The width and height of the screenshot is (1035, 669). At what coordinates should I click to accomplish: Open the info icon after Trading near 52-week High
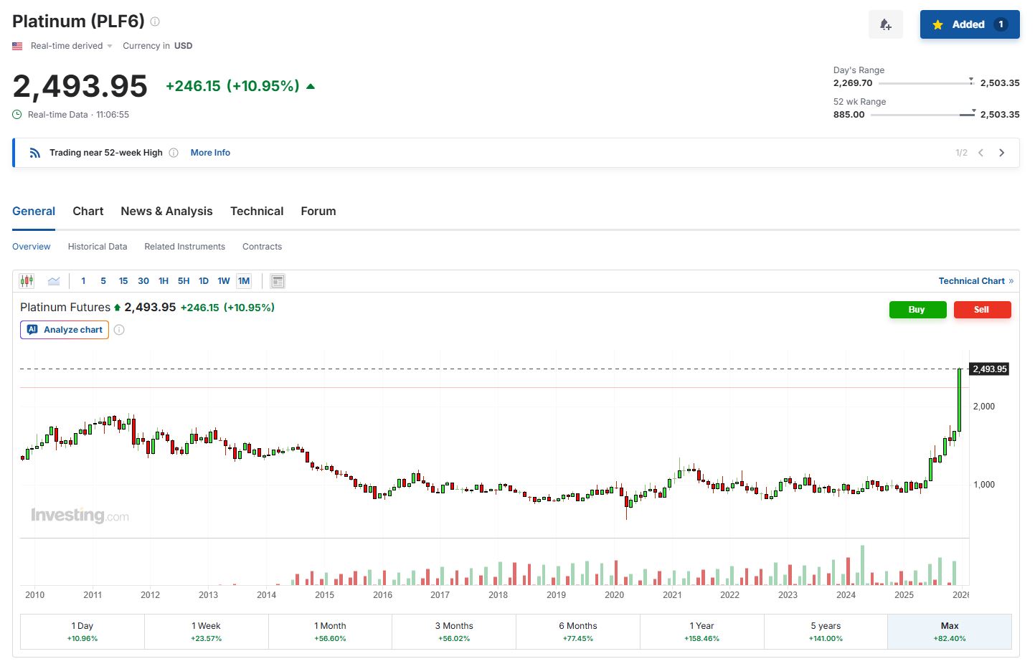tap(174, 153)
